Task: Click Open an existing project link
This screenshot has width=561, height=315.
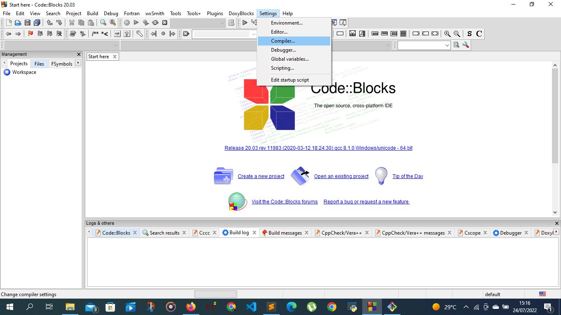Action: tap(341, 176)
